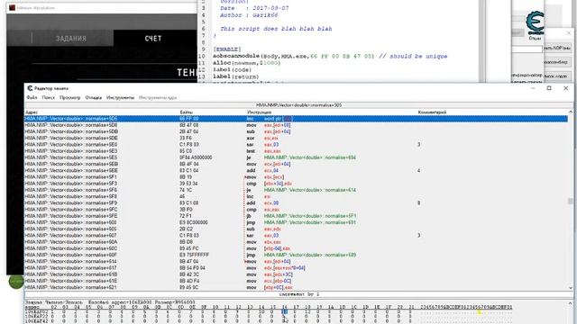Click the Байты column header

click(187, 112)
